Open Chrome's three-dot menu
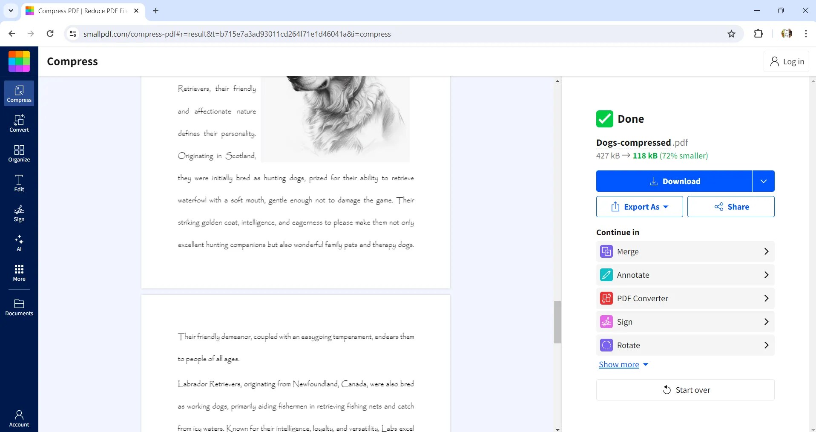Image resolution: width=816 pixels, height=432 pixels. tap(805, 34)
